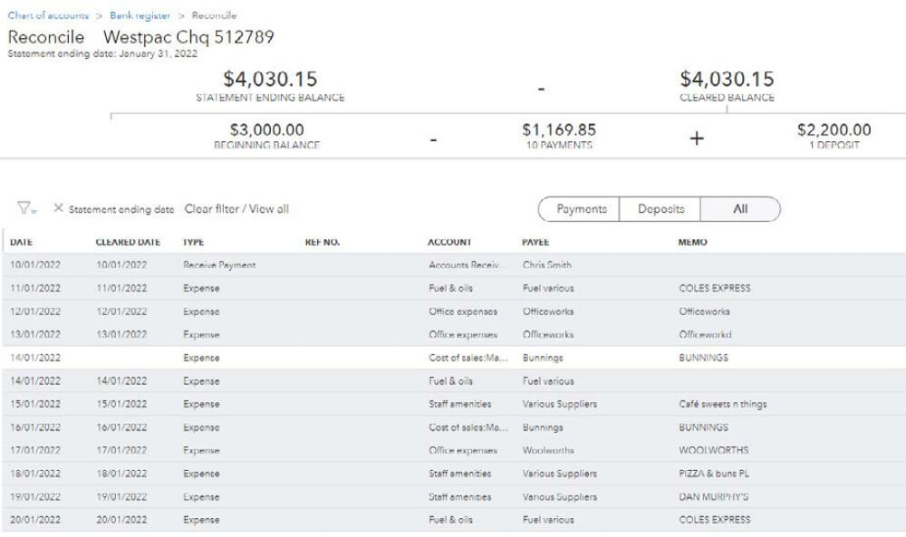906x537 pixels.
Task: Click Fuel & oils on 11/01/2022 row
Action: click(x=450, y=288)
